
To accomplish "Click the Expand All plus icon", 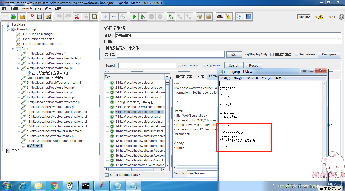I will [105, 17].
